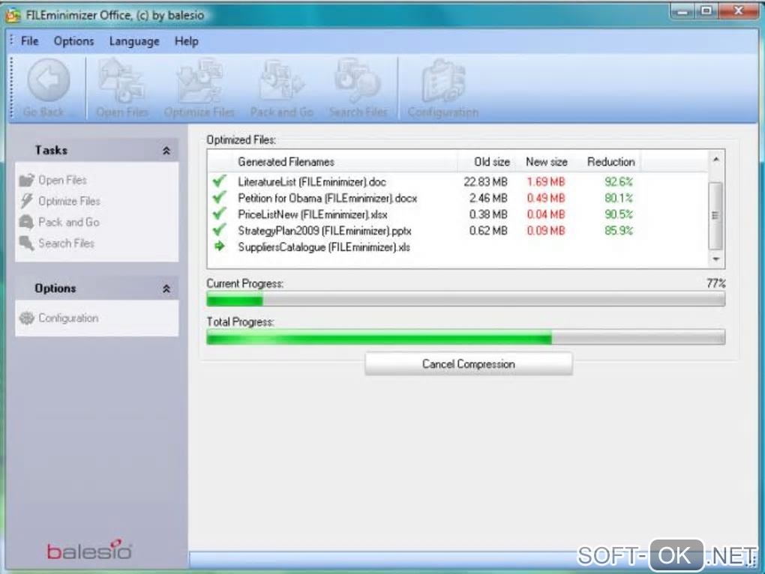Click the gear icon beside Configuration option
The width and height of the screenshot is (765, 574).
point(26,318)
